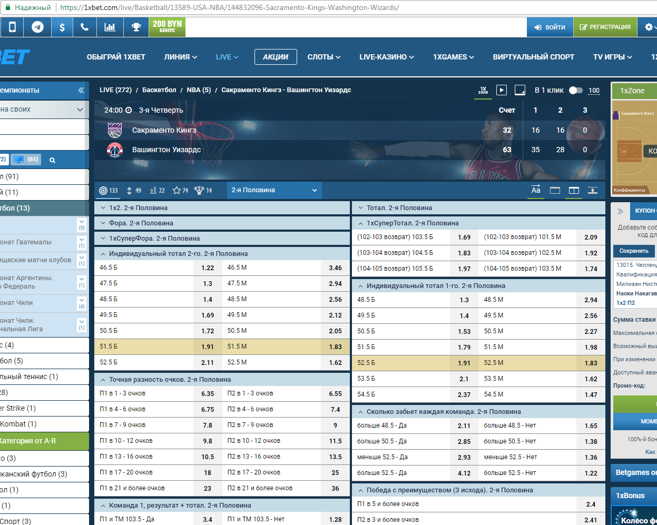Click the 1xZone court visualization panel
This screenshot has width=657, height=525.
coord(634,147)
